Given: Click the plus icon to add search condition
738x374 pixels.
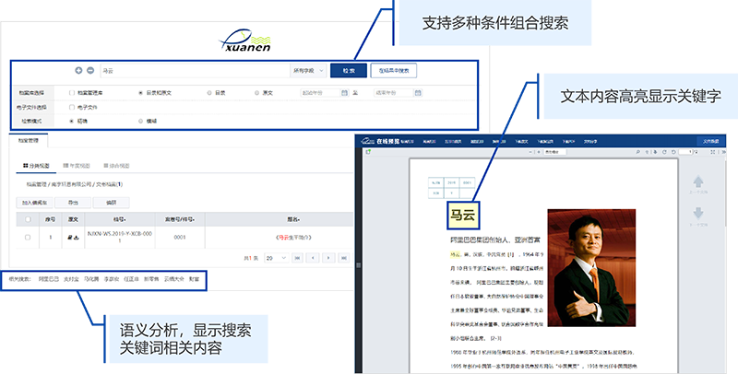Looking at the screenshot, I should pos(77,70).
